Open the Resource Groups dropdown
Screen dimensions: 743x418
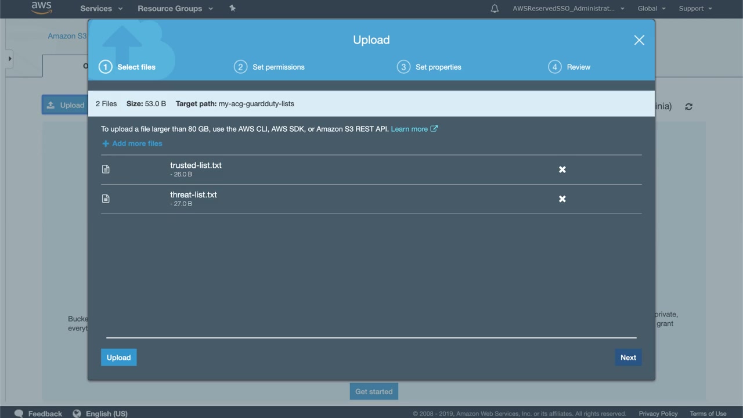tap(175, 9)
